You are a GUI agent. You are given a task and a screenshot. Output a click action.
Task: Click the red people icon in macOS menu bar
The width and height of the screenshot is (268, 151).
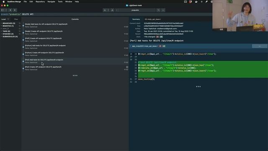click(191, 2)
